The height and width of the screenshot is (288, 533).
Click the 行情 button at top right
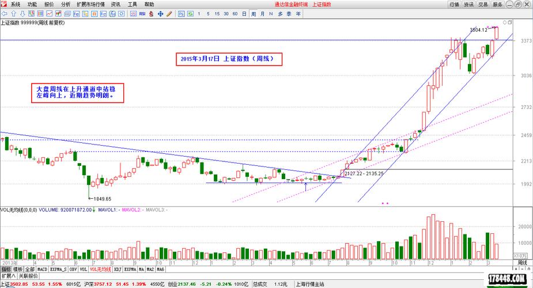pos(454,5)
